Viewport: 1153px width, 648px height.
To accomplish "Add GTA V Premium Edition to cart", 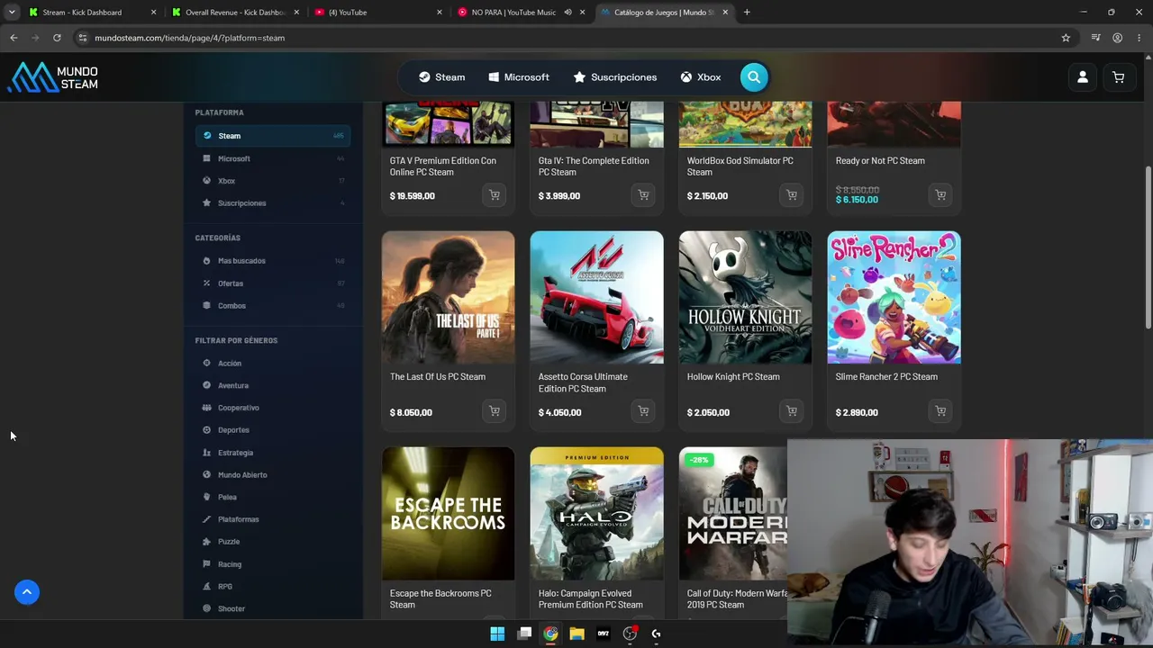I will pos(495,195).
